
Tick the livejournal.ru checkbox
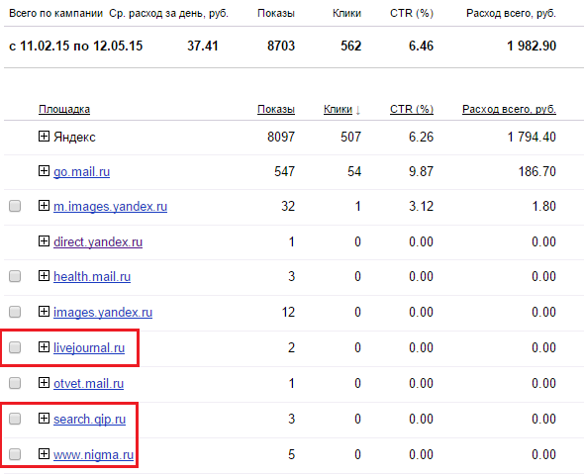pyautogui.click(x=15, y=347)
